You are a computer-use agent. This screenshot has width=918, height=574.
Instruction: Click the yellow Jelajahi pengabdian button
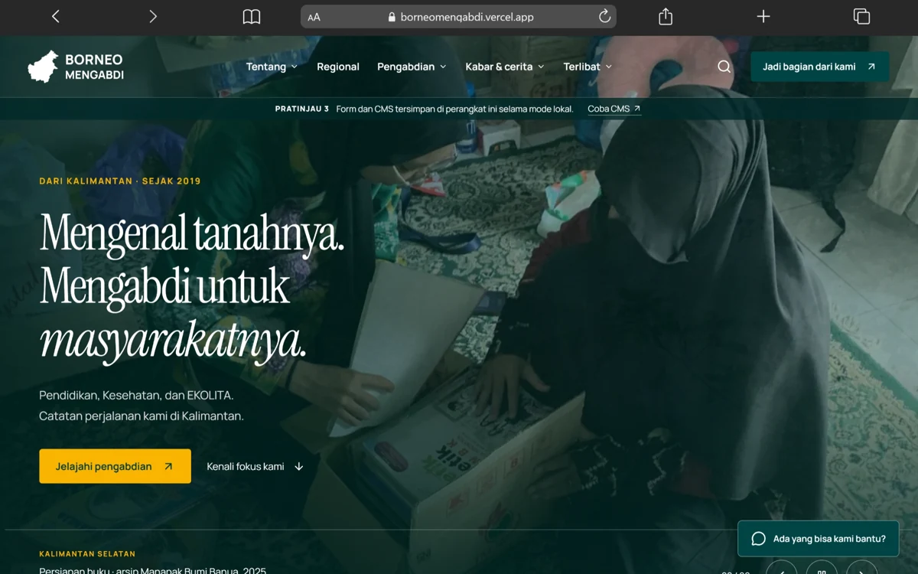point(115,466)
